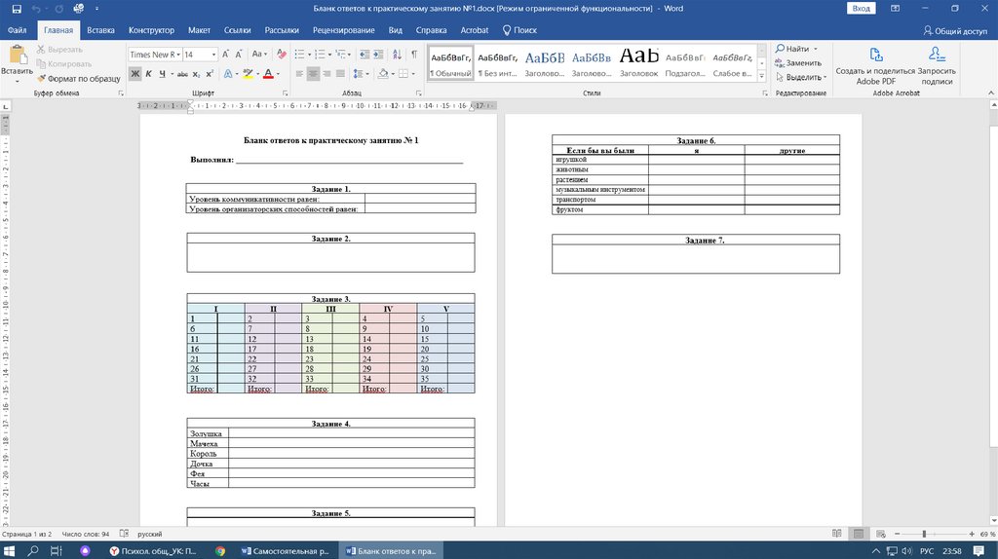Click the Sort (A-Z) icon
998x559 pixels.
tap(397, 55)
